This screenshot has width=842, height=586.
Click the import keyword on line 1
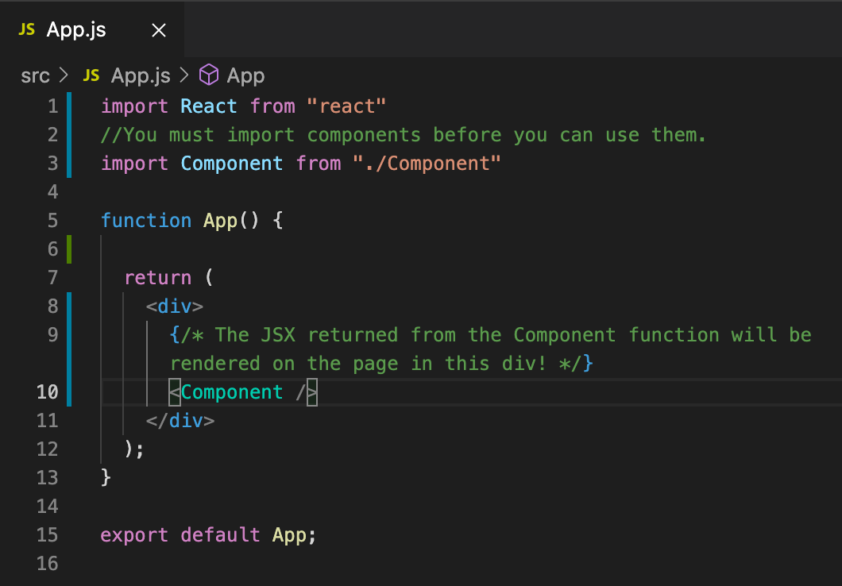pyautogui.click(x=133, y=106)
